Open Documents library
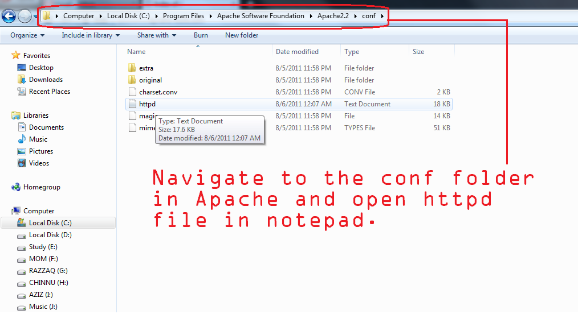The width and height of the screenshot is (578, 314). [46, 127]
